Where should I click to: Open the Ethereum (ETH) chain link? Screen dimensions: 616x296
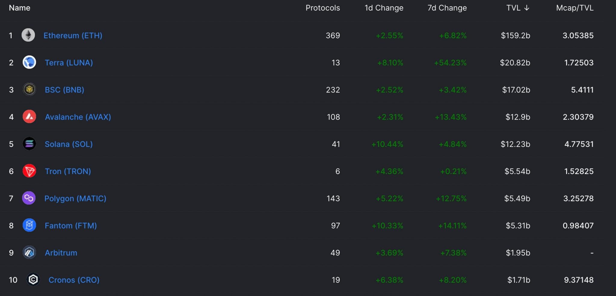click(73, 36)
